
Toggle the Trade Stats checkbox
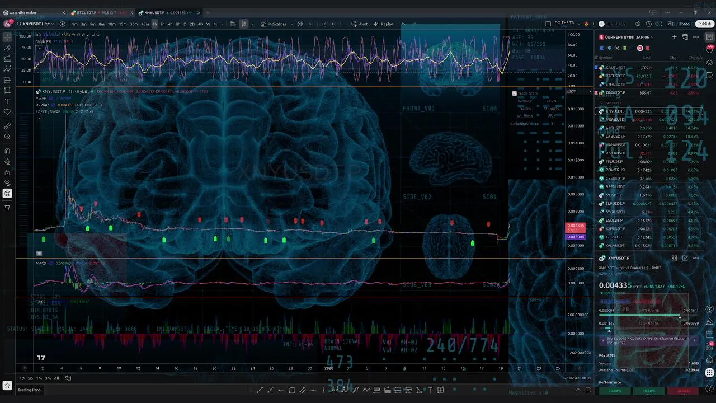click(x=515, y=93)
